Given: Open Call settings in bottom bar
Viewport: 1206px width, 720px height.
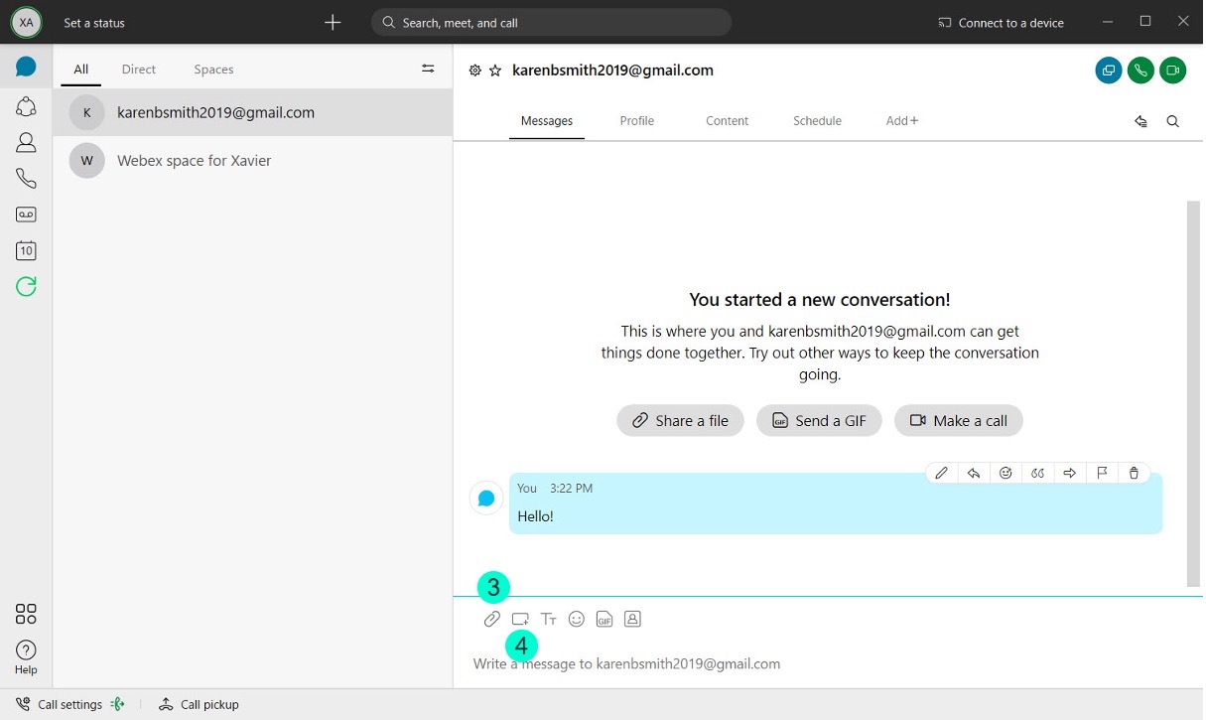Looking at the screenshot, I should 60,704.
